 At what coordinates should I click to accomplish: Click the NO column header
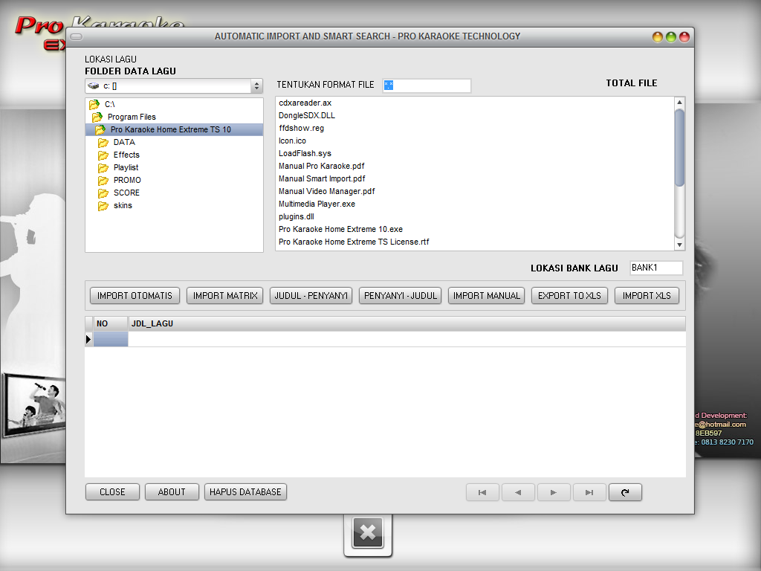(111, 323)
